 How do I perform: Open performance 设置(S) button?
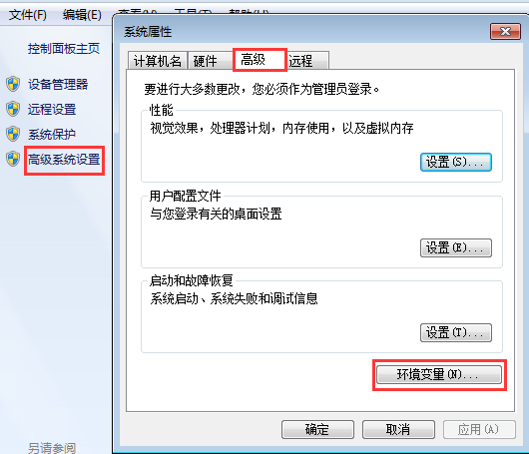pos(456,163)
